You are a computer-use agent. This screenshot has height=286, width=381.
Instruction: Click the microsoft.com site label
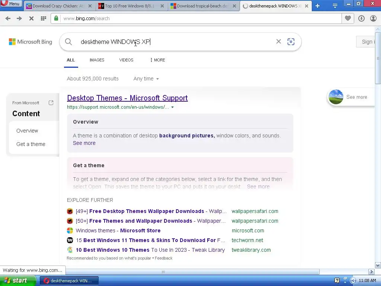(248, 231)
